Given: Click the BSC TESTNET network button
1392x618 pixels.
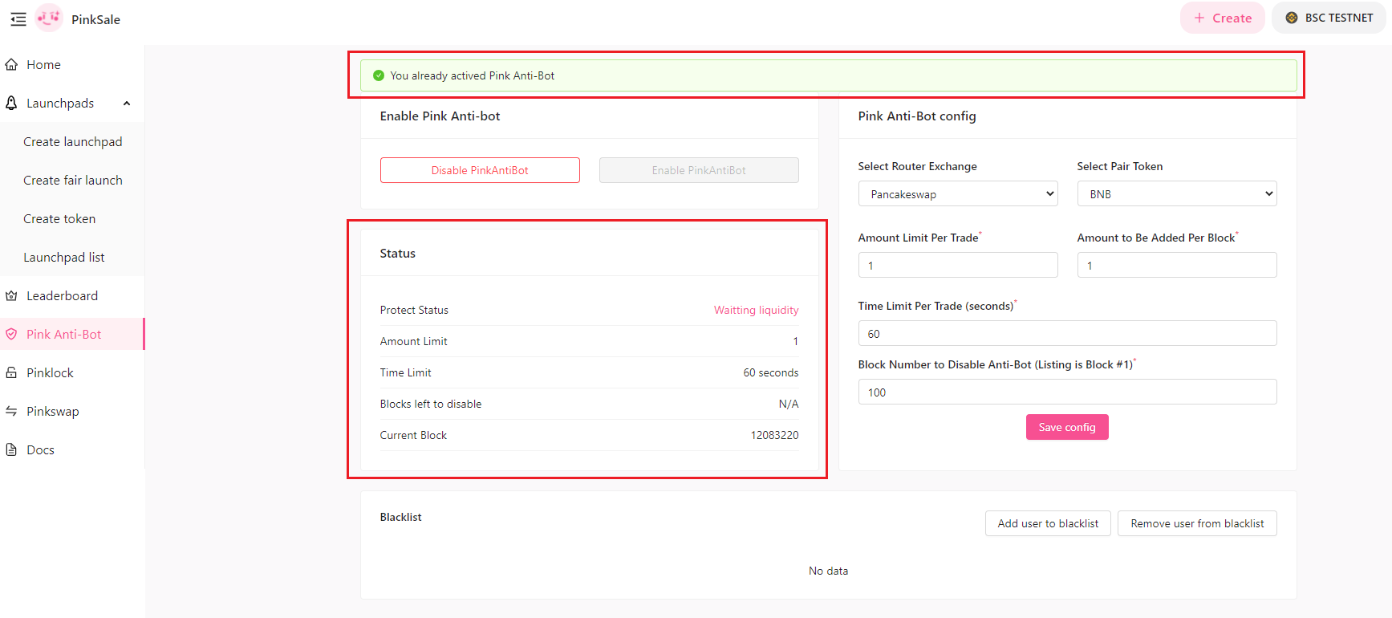Looking at the screenshot, I should (1329, 18).
